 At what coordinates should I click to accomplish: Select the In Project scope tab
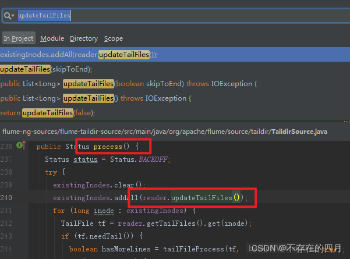[19, 38]
